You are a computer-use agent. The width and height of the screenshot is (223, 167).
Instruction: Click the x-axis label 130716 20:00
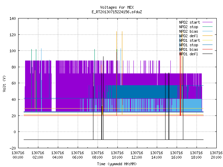point(216,155)
